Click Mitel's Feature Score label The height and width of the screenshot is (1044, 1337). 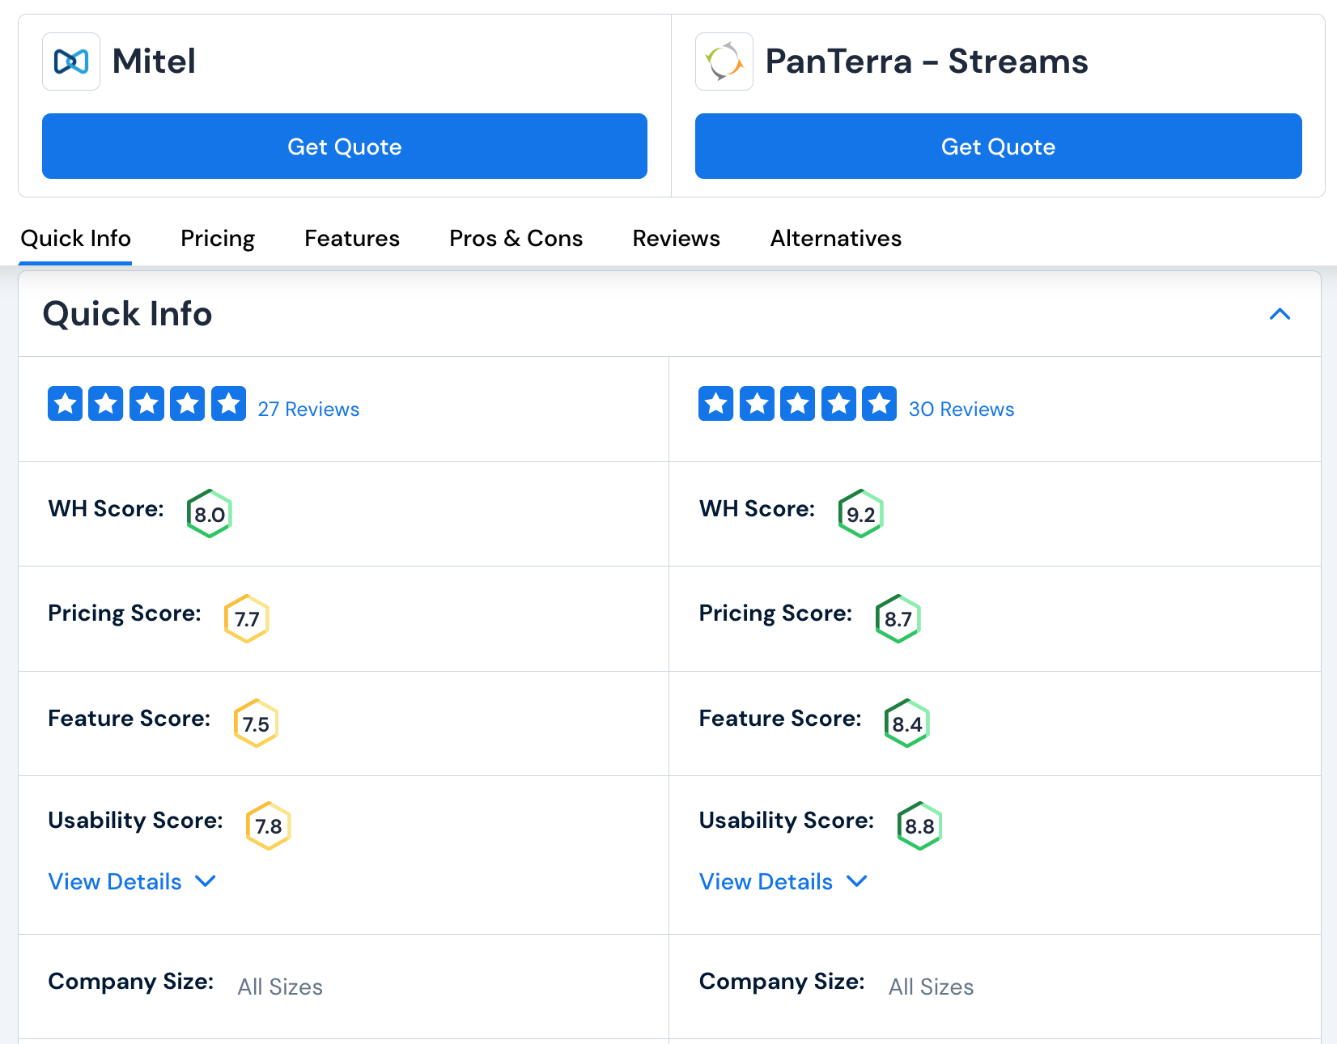coord(129,719)
